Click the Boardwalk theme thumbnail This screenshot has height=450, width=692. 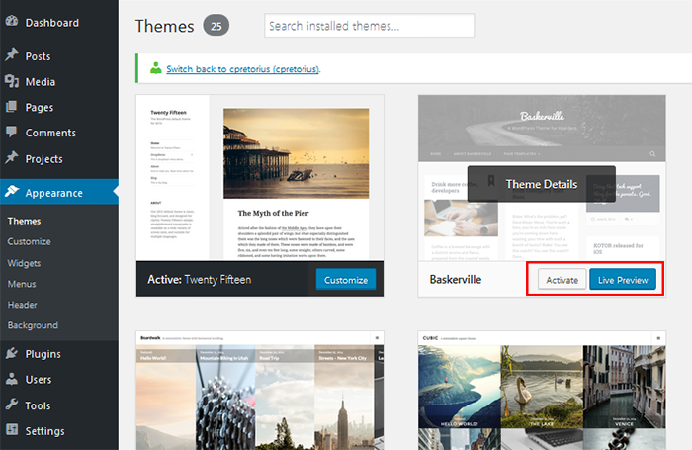260,391
